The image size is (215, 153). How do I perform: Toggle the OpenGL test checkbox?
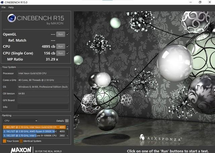(68, 34)
